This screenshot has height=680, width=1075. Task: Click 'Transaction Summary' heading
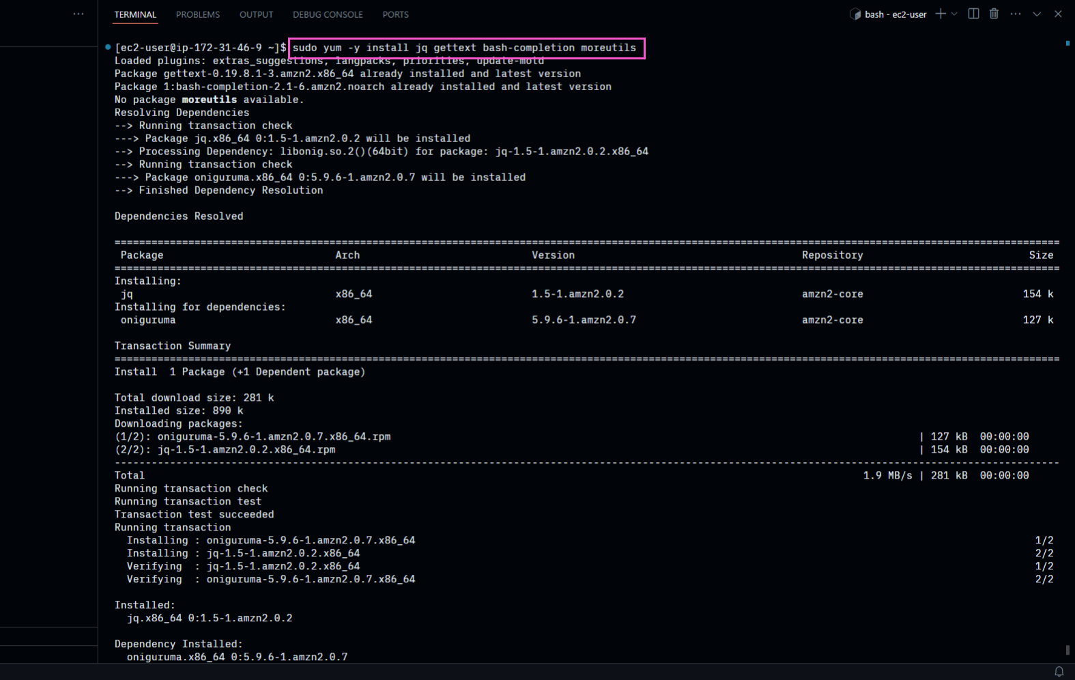coord(173,346)
